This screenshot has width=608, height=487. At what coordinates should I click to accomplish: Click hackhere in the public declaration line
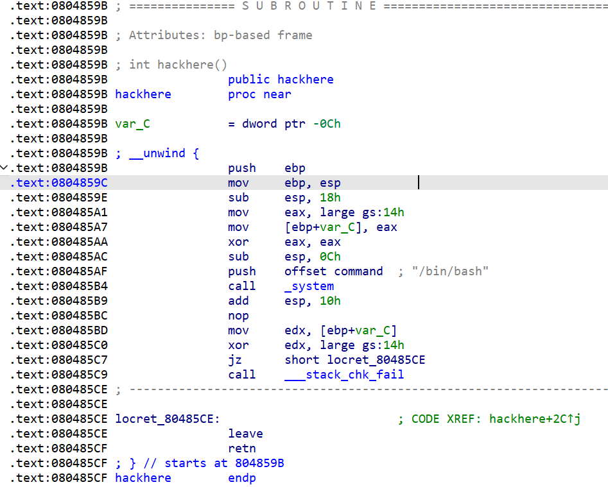(x=305, y=80)
